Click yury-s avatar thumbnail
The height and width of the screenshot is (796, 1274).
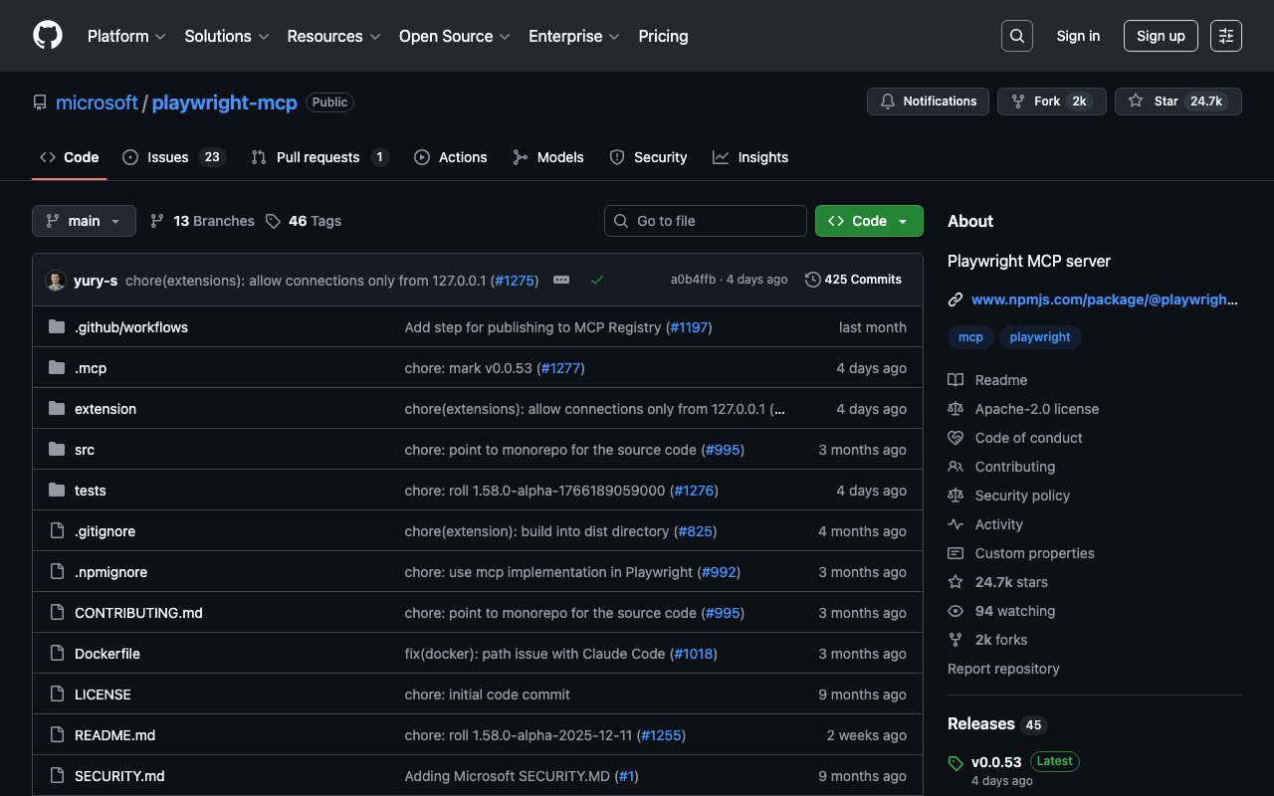[56, 281]
